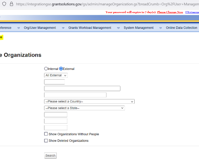The image size is (199, 163).
Task: Follow the Please Change Now password link
Action: click(170, 12)
